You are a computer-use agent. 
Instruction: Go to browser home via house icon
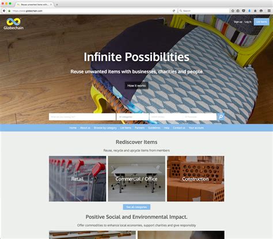coord(255,11)
